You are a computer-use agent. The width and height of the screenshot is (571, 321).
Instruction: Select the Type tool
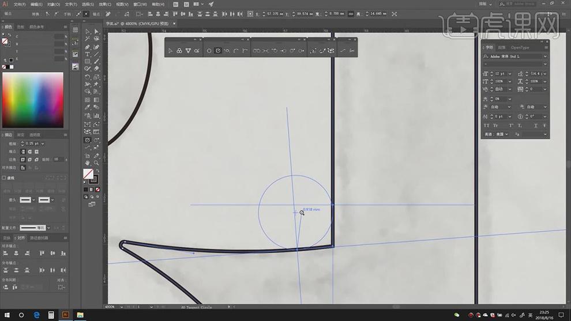88,55
